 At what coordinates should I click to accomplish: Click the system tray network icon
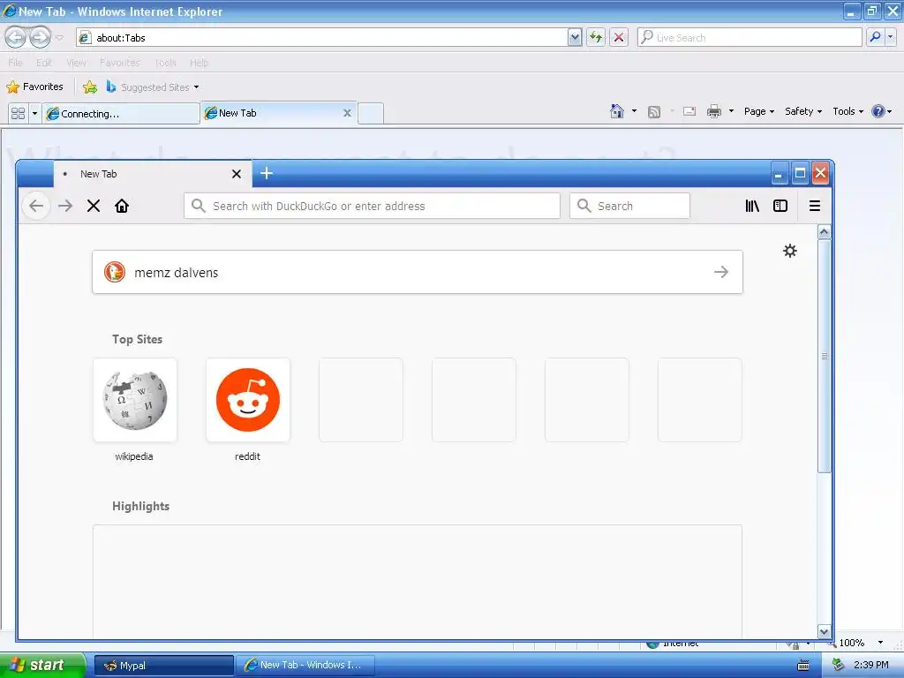point(838,666)
